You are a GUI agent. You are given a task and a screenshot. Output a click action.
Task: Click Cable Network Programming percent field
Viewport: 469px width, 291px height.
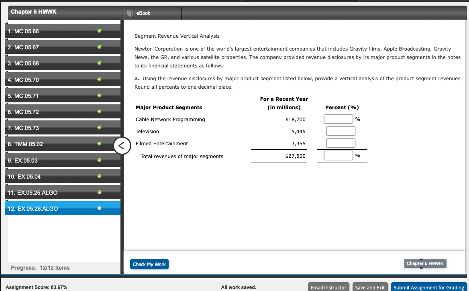pos(338,119)
